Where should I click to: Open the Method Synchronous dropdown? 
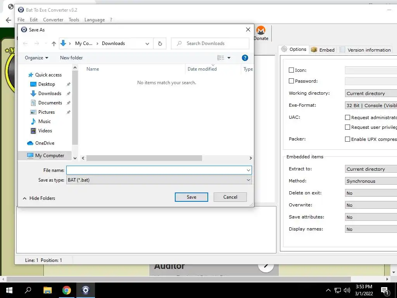pyautogui.click(x=371, y=181)
